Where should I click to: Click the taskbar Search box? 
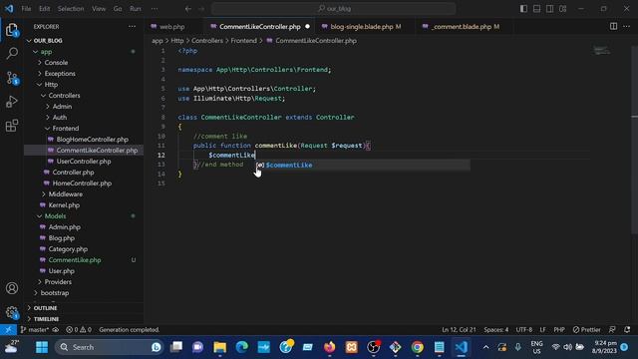[x=110, y=347]
